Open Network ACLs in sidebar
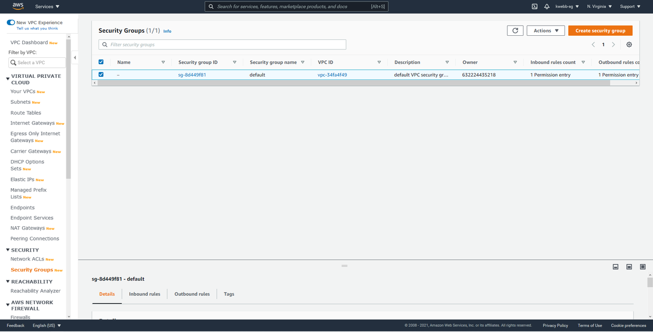The width and height of the screenshot is (653, 332). pyautogui.click(x=27, y=259)
